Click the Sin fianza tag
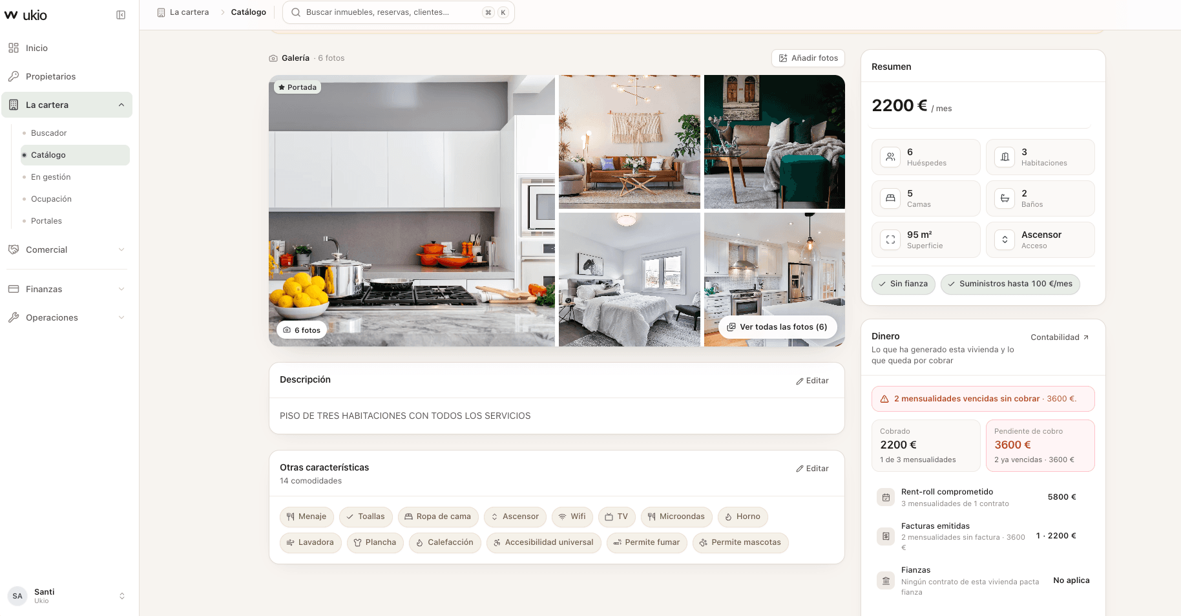1181x616 pixels. pos(903,284)
